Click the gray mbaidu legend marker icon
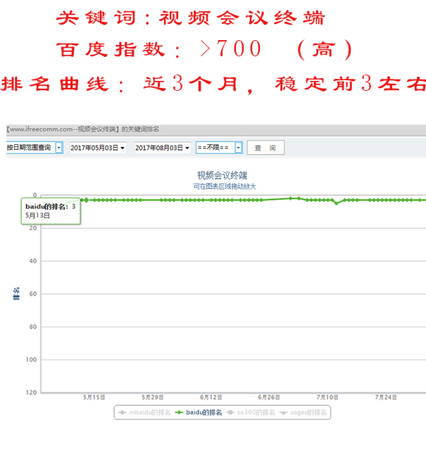Screen dimensions: 426x475 (x=123, y=412)
